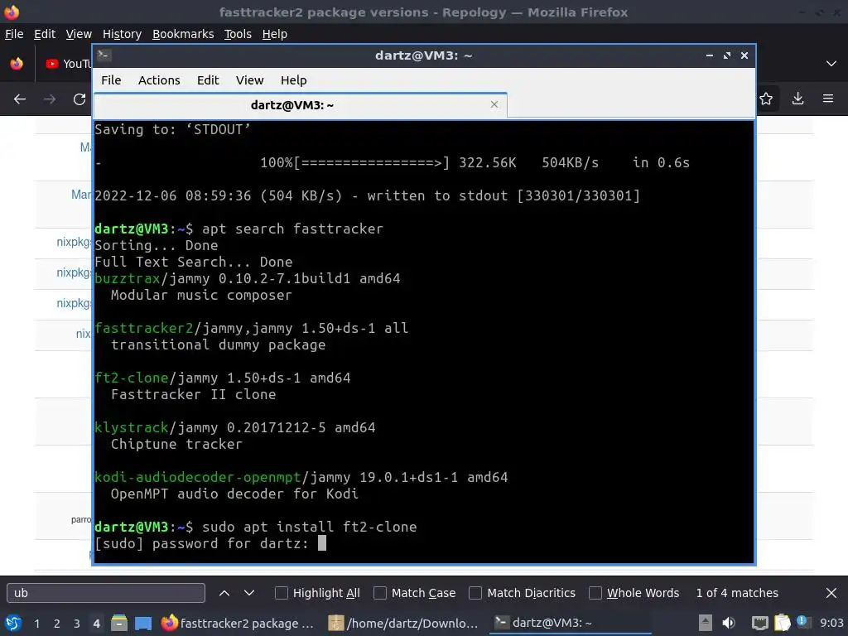Screen dimensions: 848x636
Task: Open the terminal Actions menu
Action: point(159,80)
